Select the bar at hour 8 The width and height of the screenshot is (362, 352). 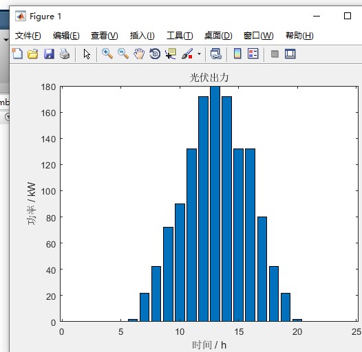(156, 294)
